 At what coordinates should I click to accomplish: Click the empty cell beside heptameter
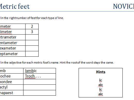(x=32, y=54)
